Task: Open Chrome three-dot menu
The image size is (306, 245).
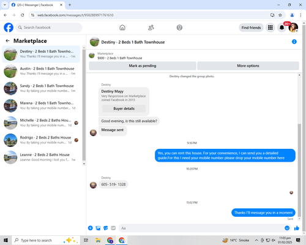Action: [300, 15]
